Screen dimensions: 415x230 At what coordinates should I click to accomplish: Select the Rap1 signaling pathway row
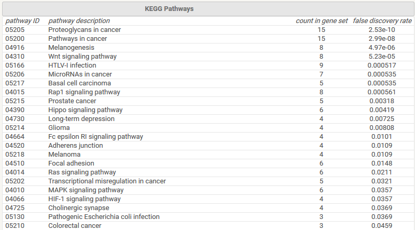tap(84, 92)
